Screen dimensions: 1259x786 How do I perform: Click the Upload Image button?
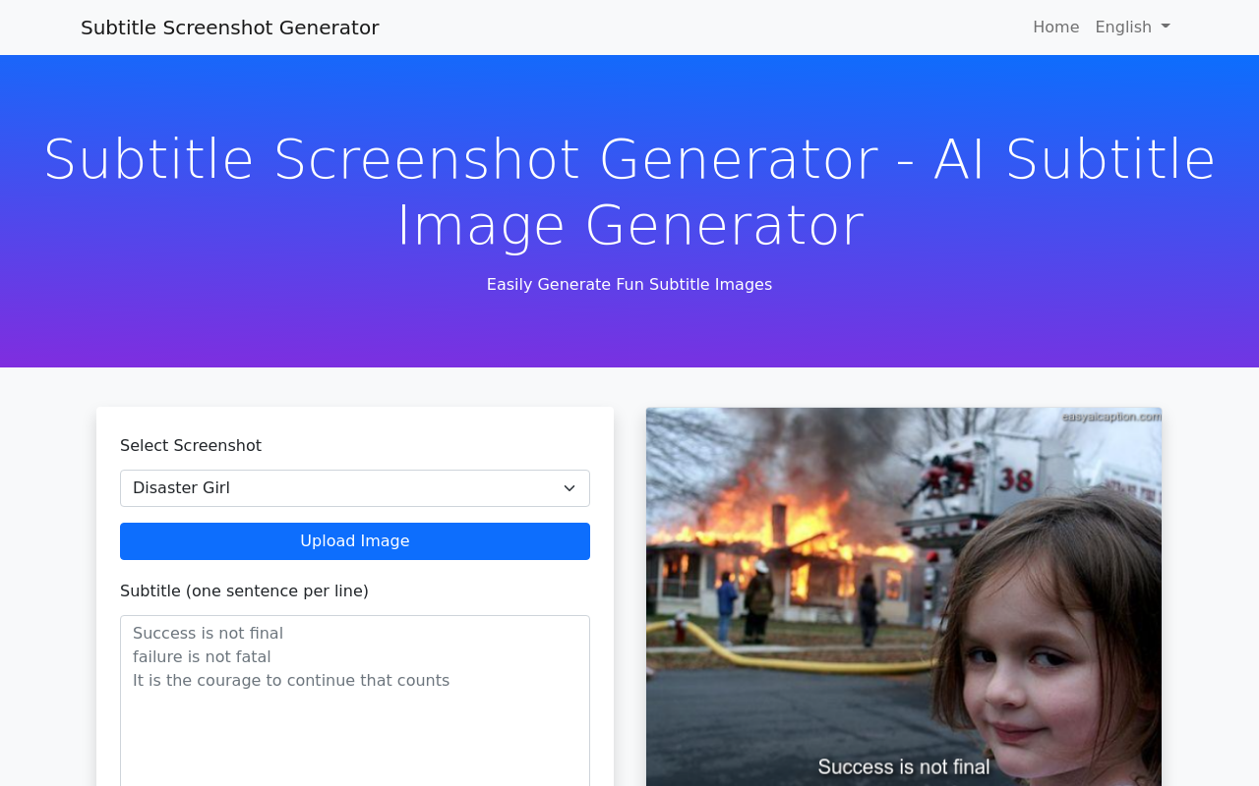click(355, 541)
